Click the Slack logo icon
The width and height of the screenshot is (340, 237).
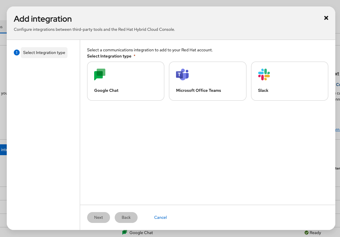[264, 75]
